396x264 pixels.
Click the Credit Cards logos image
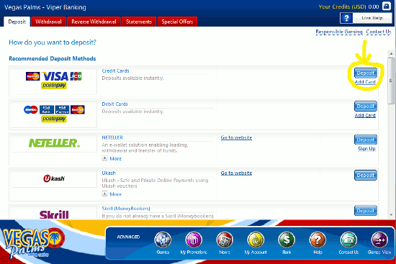click(x=54, y=81)
